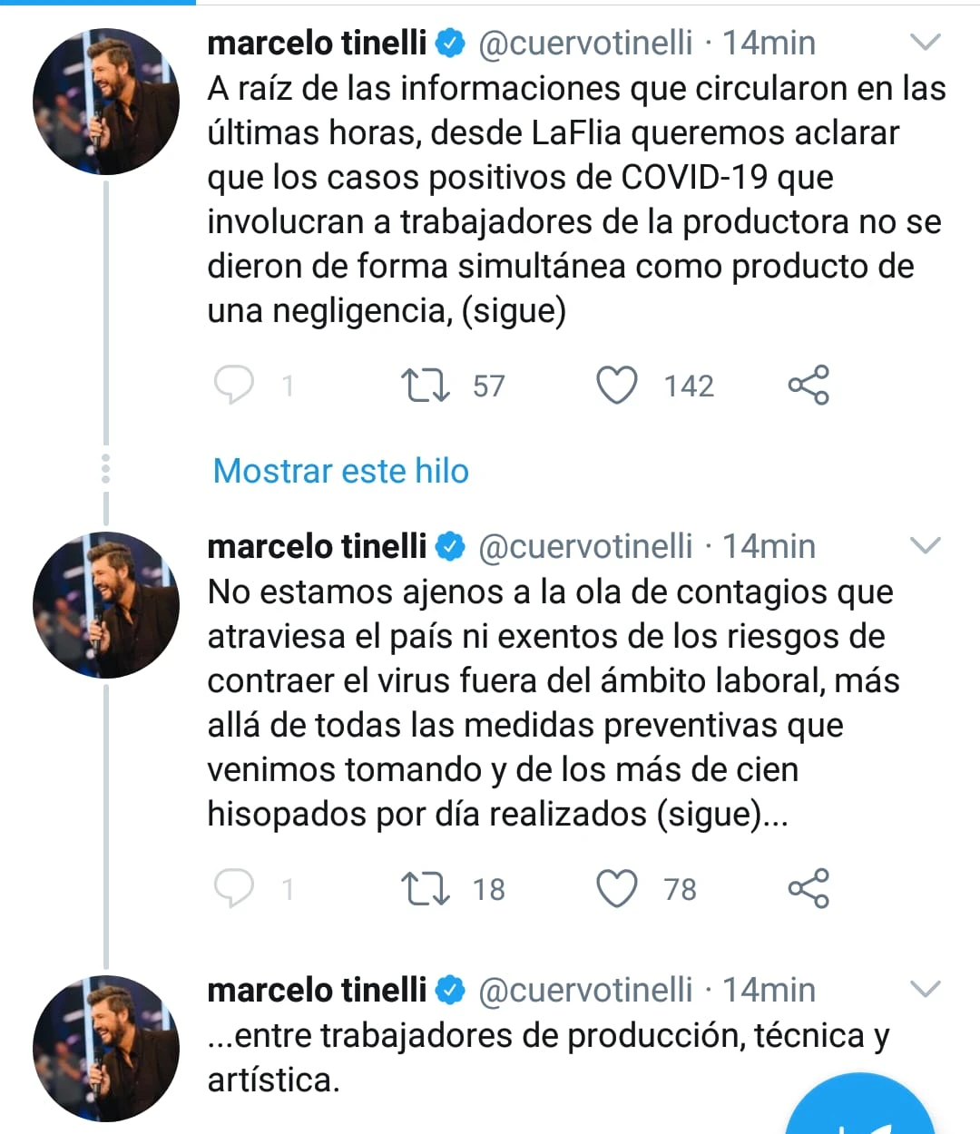980x1134 pixels.
Task: Like the tweet with 142 likes
Action: tap(616, 385)
